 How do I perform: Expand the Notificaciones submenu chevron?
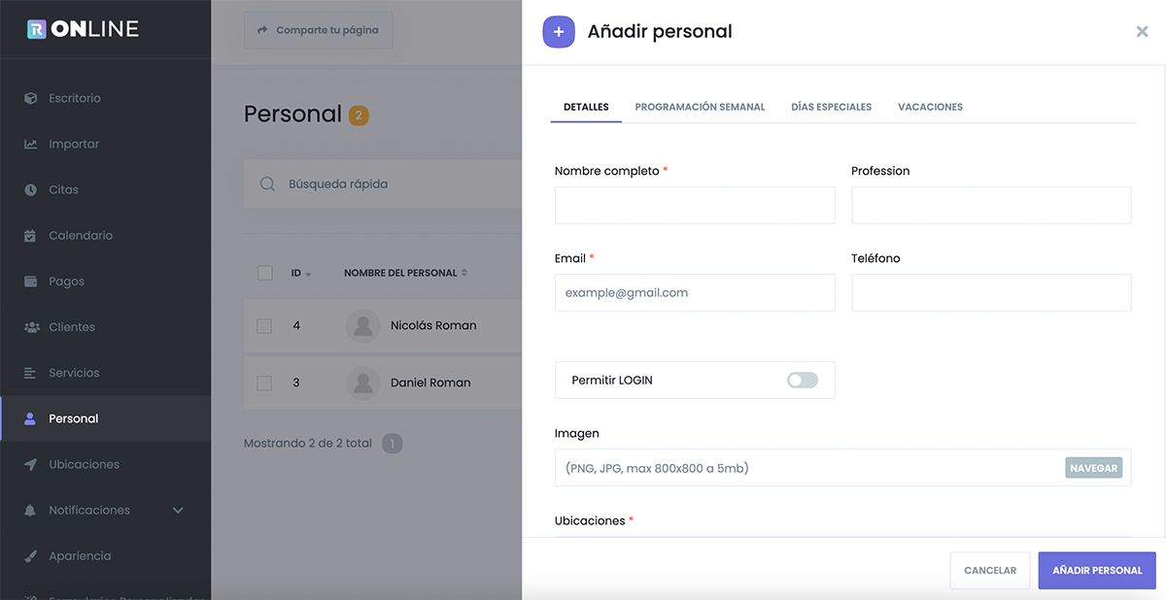(178, 511)
